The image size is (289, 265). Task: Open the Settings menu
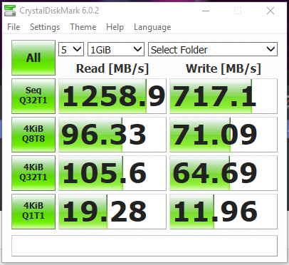click(x=45, y=27)
